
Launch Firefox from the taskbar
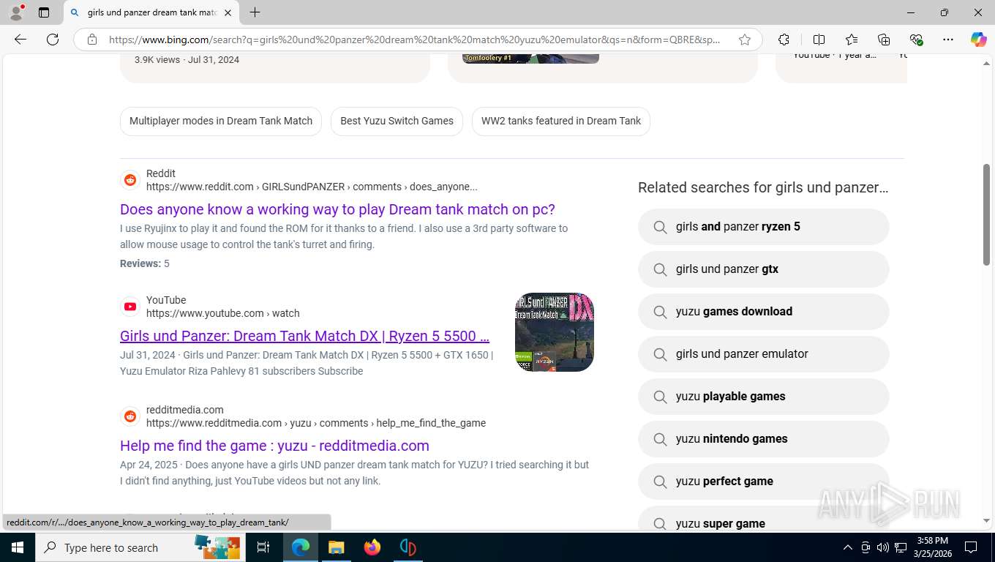[372, 547]
